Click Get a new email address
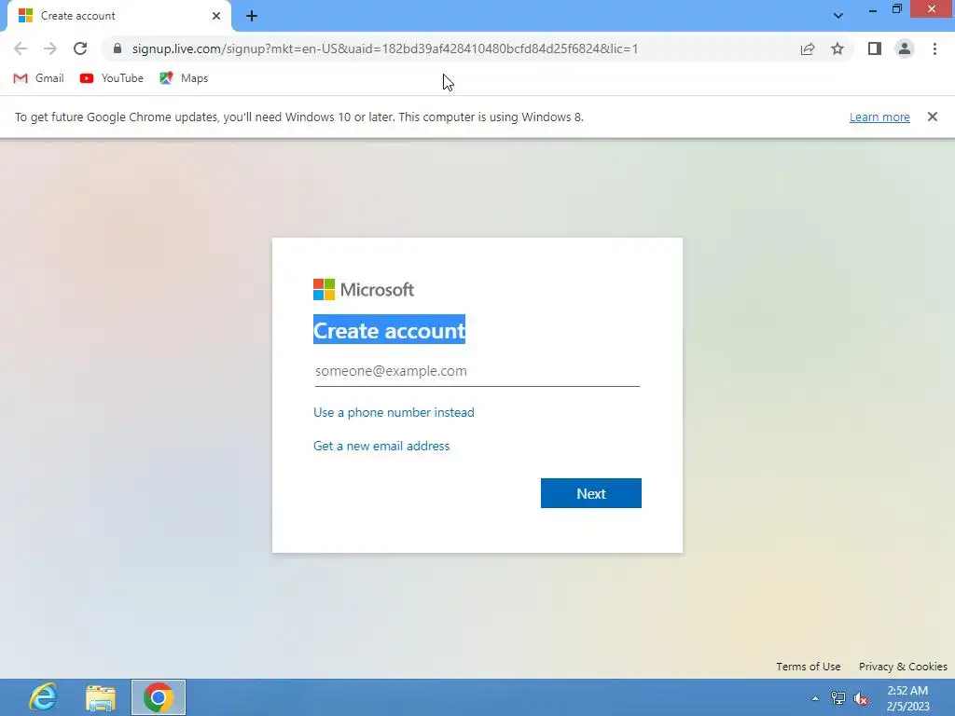 pos(381,446)
